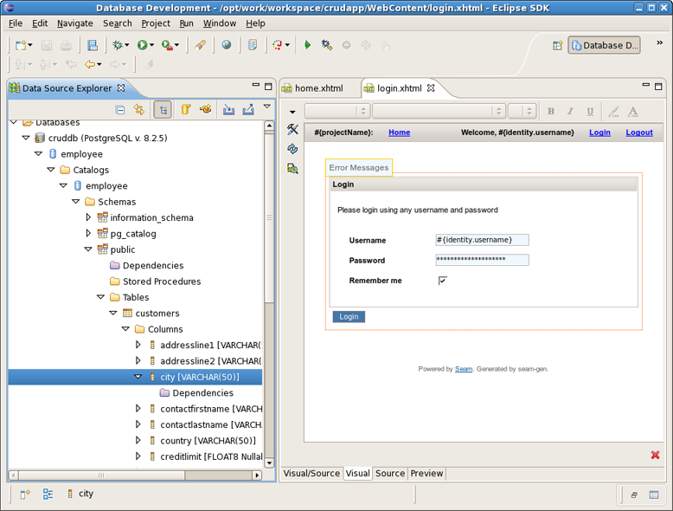673x511 pixels.
Task: Open the Data Source Explorer view menu
Action: pos(267,107)
